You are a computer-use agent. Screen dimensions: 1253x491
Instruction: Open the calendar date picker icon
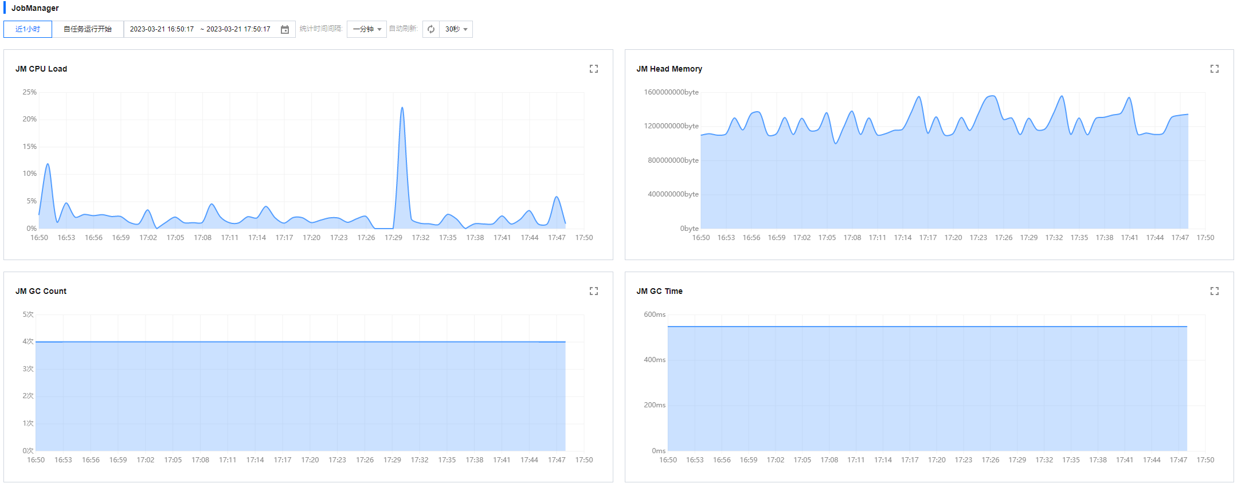pyautogui.click(x=285, y=29)
